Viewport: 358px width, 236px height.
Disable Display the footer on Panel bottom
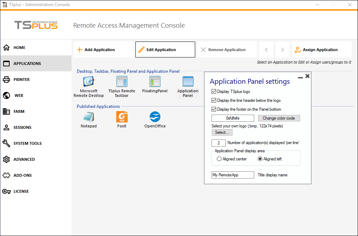[214, 109]
